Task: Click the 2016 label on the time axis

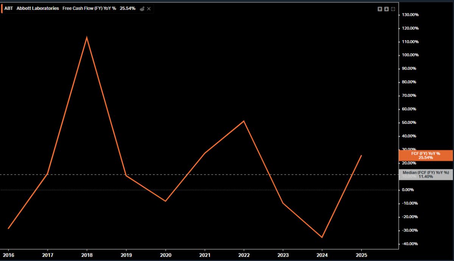Action: click(x=8, y=255)
